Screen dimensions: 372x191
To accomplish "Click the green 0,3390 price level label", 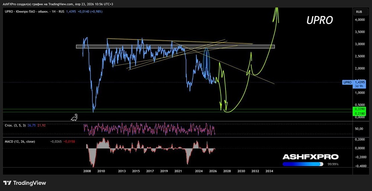I will click(x=360, y=109).
